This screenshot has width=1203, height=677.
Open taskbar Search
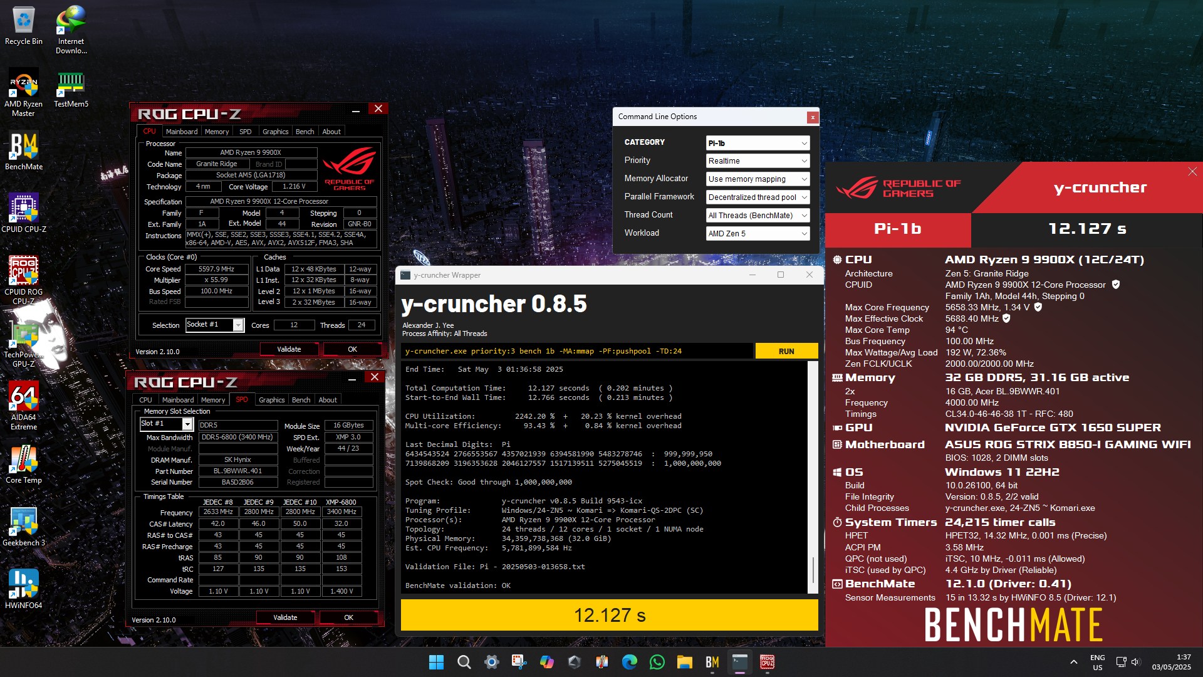click(x=464, y=662)
